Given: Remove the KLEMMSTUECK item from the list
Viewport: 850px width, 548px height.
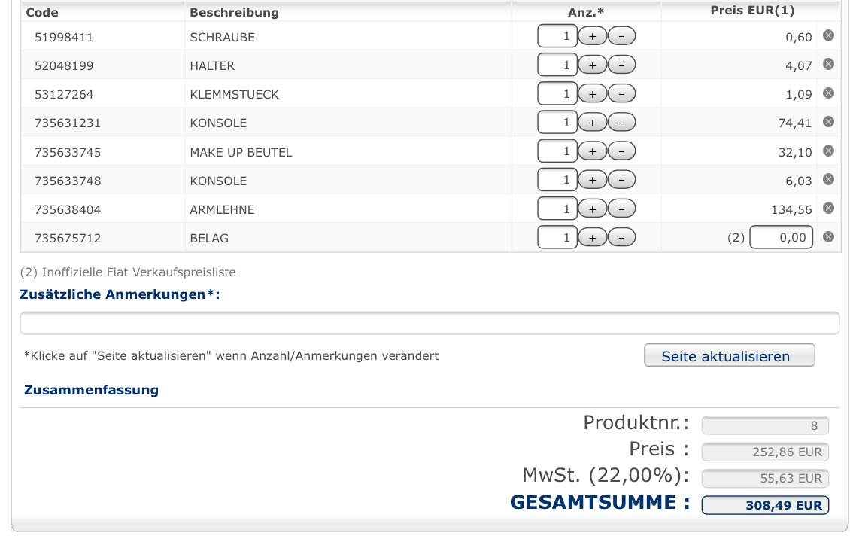Looking at the screenshot, I should [828, 93].
